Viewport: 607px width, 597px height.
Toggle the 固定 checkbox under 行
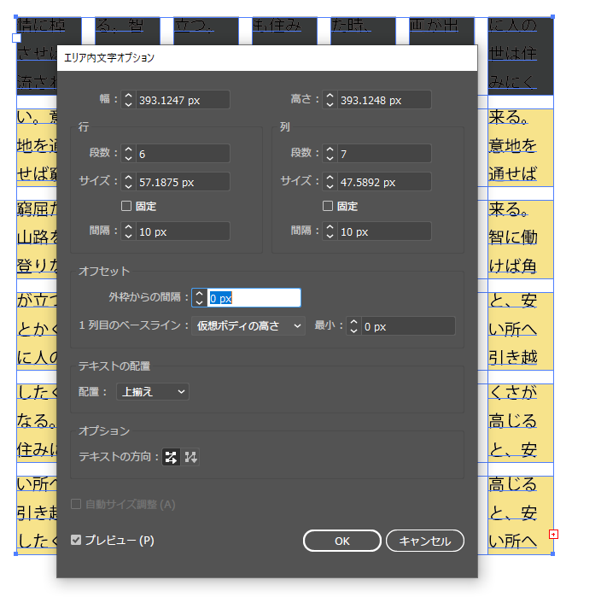[126, 206]
